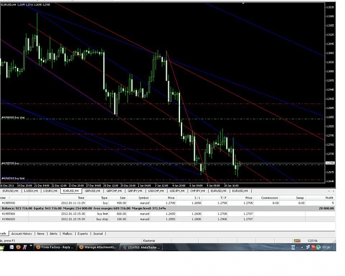The image size is (345, 276).
Task: Select open buy order 41985930 row
Action: 167,203
